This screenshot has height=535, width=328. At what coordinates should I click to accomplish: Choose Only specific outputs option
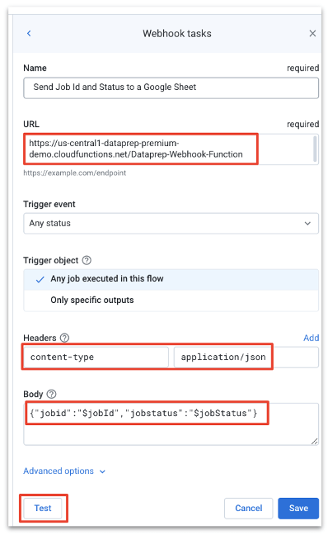[171, 301]
